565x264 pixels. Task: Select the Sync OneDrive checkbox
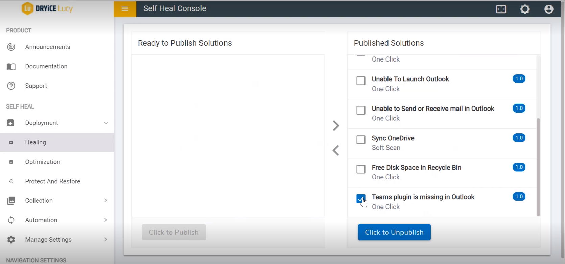(361, 140)
